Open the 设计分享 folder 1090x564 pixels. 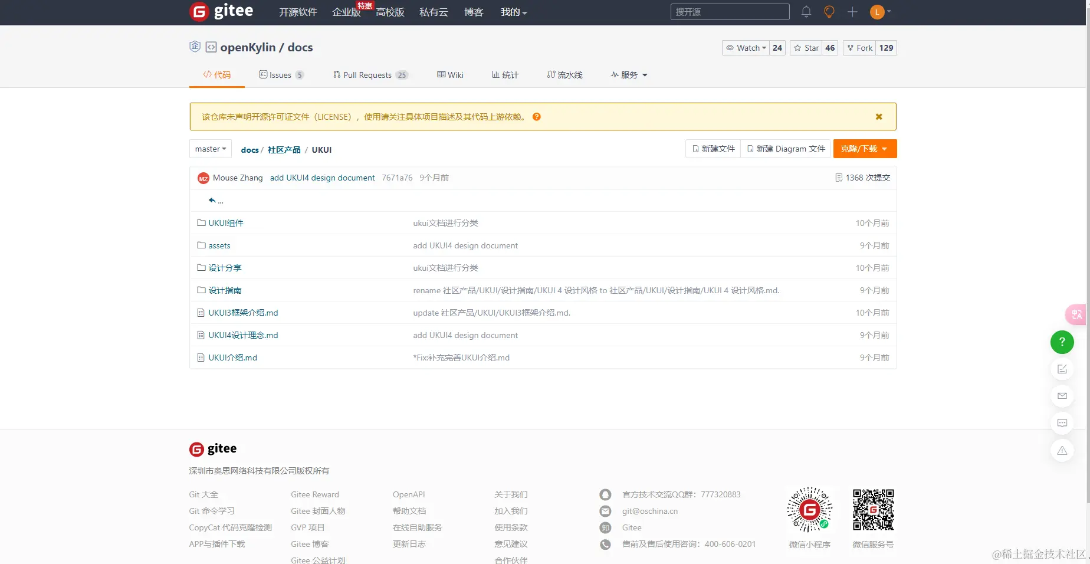[225, 268]
